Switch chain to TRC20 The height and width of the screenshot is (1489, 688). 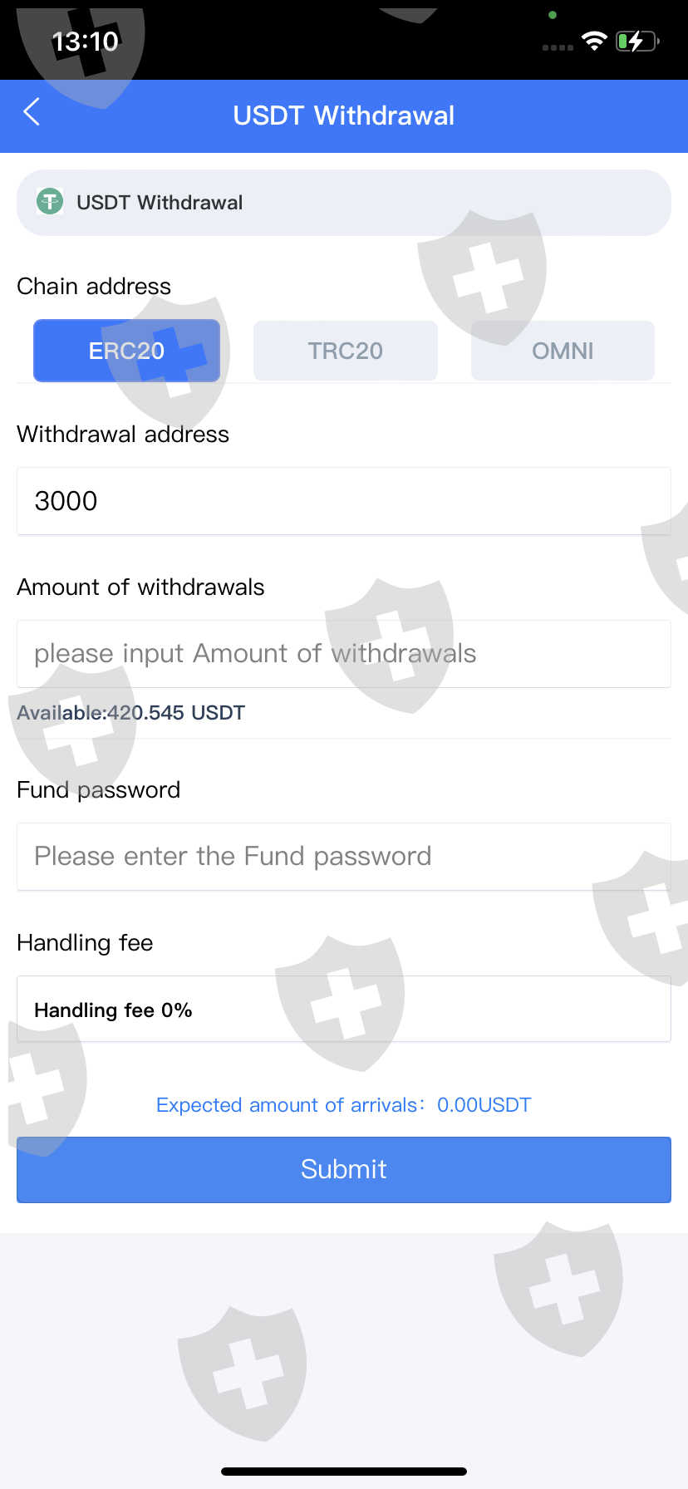click(x=345, y=351)
